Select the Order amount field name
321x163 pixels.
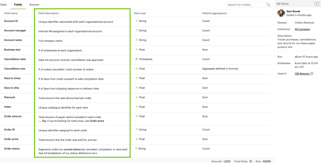coord(13,116)
